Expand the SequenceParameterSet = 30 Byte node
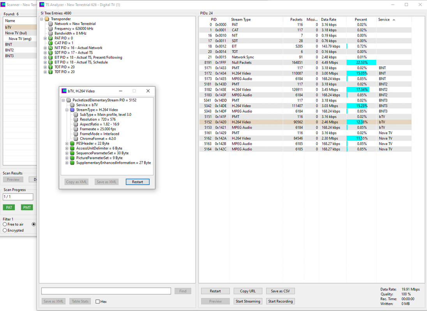 point(67,153)
